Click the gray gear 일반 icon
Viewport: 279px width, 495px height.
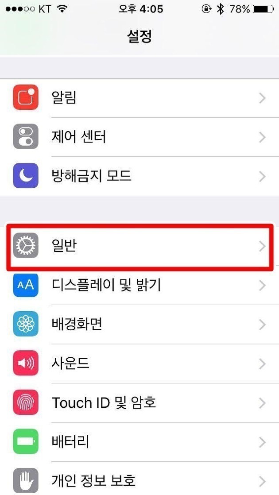[x=26, y=246]
